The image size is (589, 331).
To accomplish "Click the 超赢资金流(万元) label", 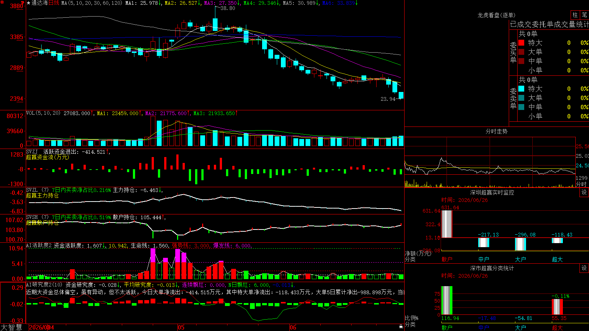I will coord(47,157).
